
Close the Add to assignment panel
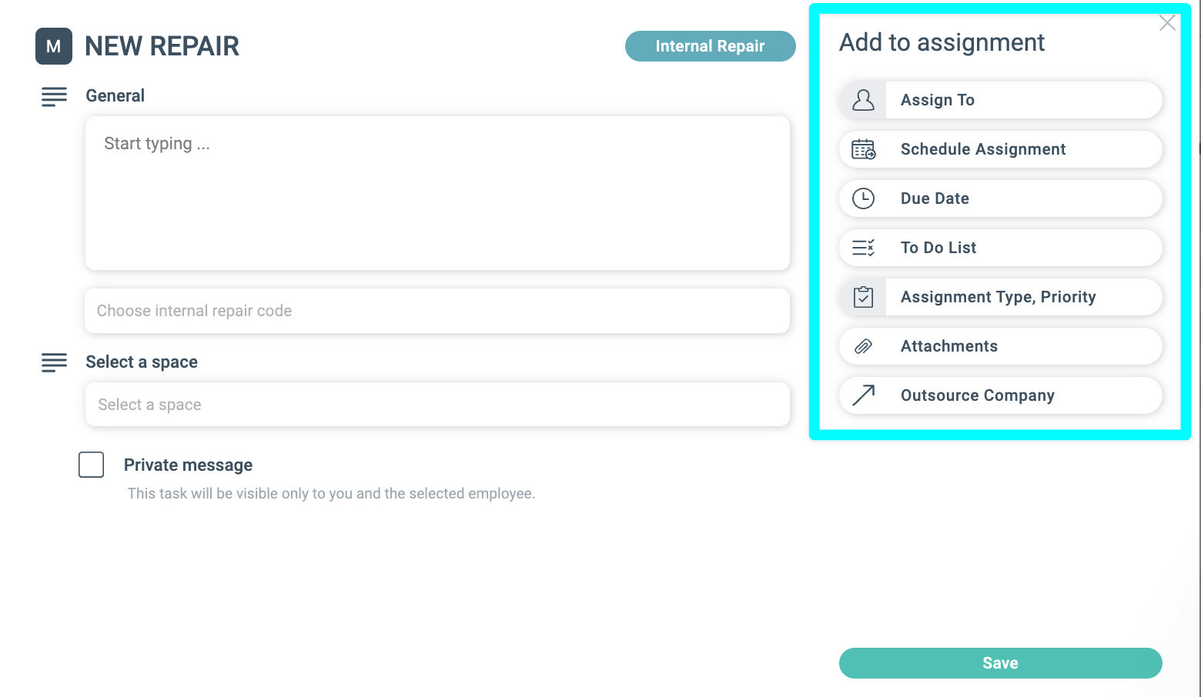click(x=1167, y=23)
